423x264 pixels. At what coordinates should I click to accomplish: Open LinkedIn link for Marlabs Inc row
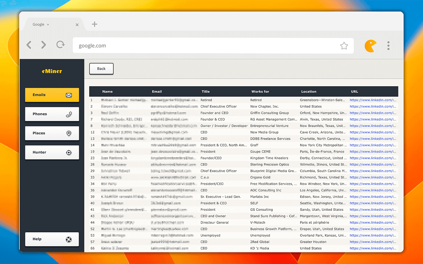(x=373, y=197)
